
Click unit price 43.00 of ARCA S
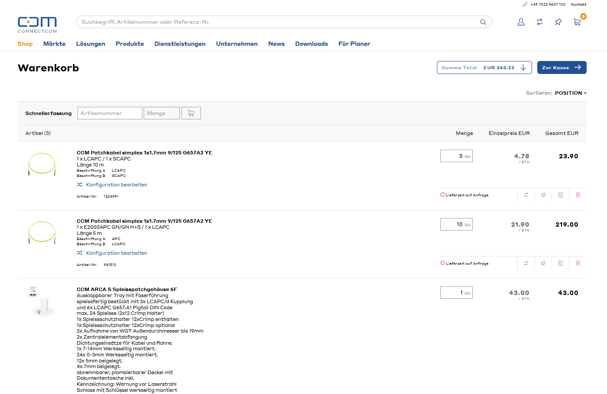(x=519, y=293)
